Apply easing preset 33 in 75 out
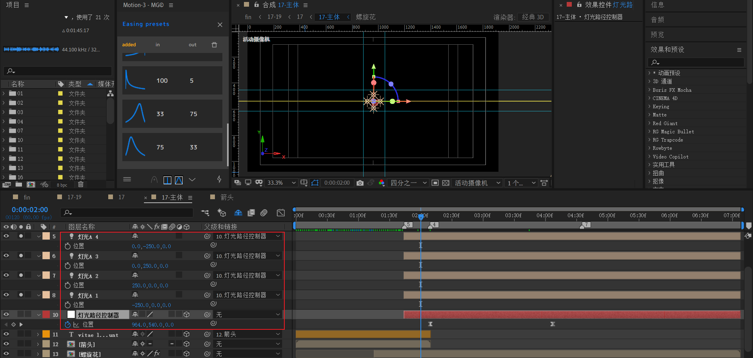753x358 pixels. pos(172,114)
